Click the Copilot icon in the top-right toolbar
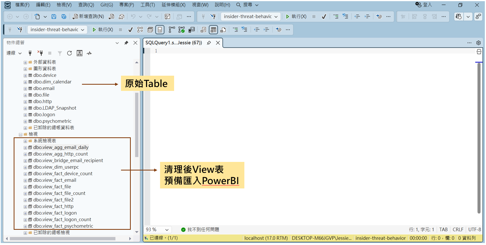 click(x=459, y=16)
